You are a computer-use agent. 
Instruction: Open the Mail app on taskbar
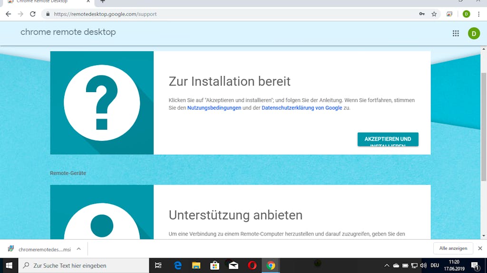click(x=234, y=265)
